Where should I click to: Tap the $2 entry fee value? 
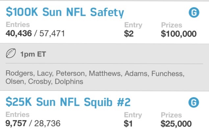(129, 33)
